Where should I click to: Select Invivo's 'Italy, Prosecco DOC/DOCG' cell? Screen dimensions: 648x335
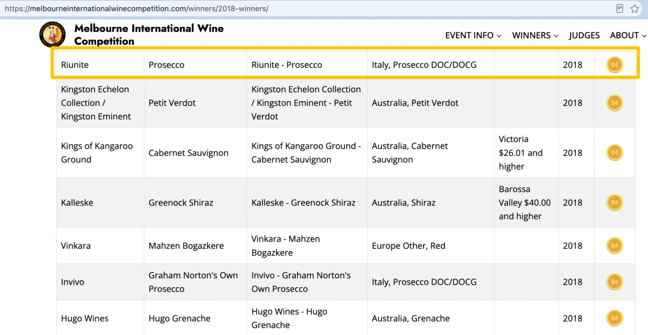pos(431,282)
